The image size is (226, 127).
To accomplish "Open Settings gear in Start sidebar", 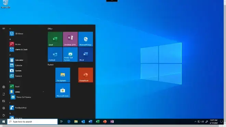I will [4, 108].
